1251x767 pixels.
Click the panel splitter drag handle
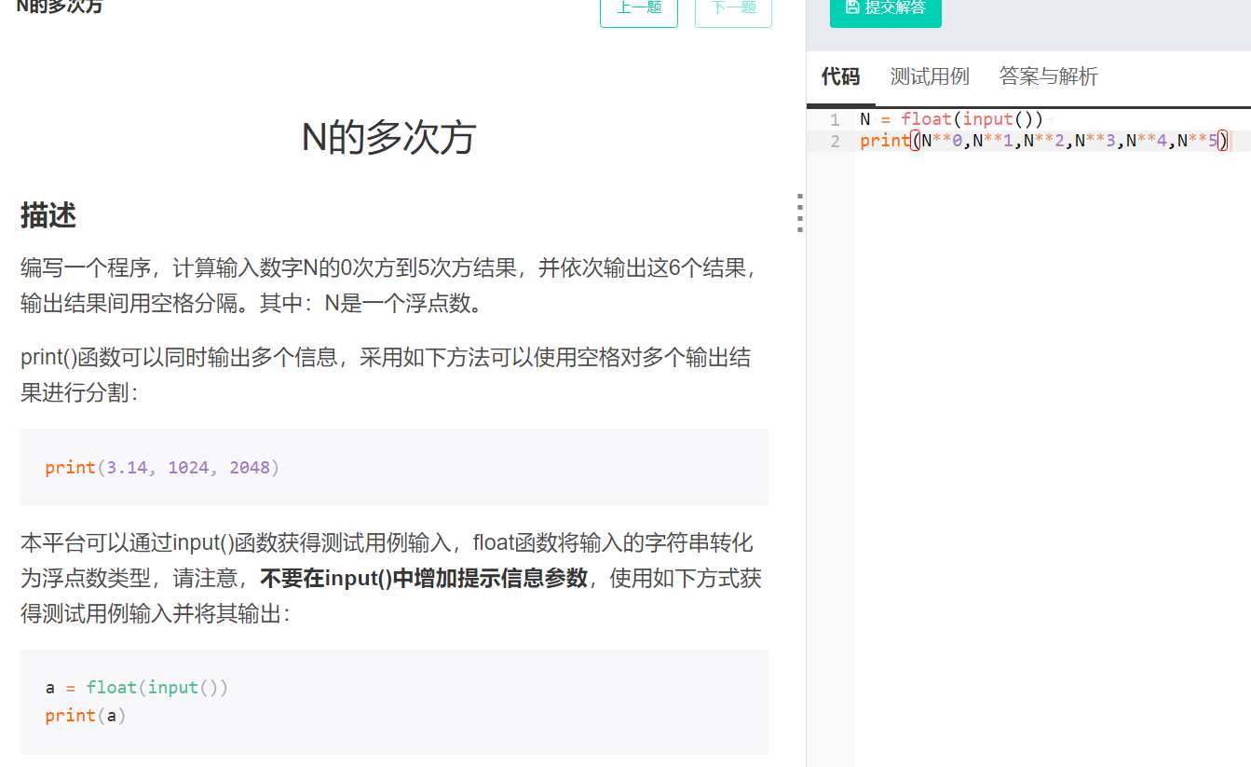[x=800, y=212]
